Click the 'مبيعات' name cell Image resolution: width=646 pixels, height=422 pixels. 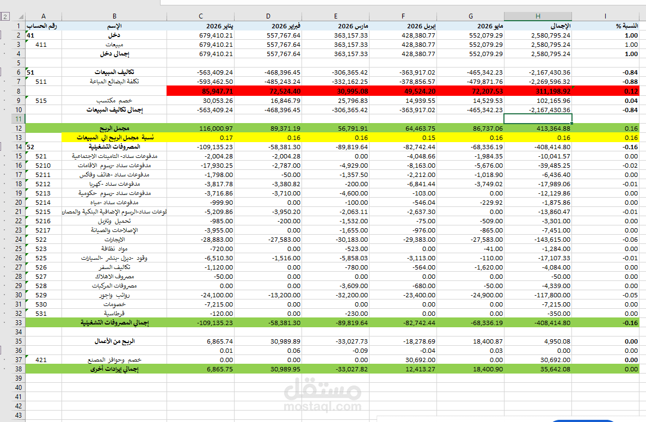click(114, 45)
